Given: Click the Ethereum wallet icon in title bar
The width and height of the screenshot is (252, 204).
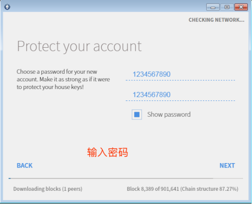Looking at the screenshot, I should point(7,7).
